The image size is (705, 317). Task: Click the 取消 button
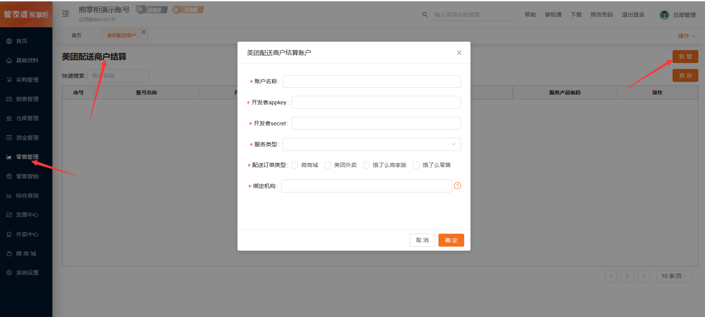(423, 240)
